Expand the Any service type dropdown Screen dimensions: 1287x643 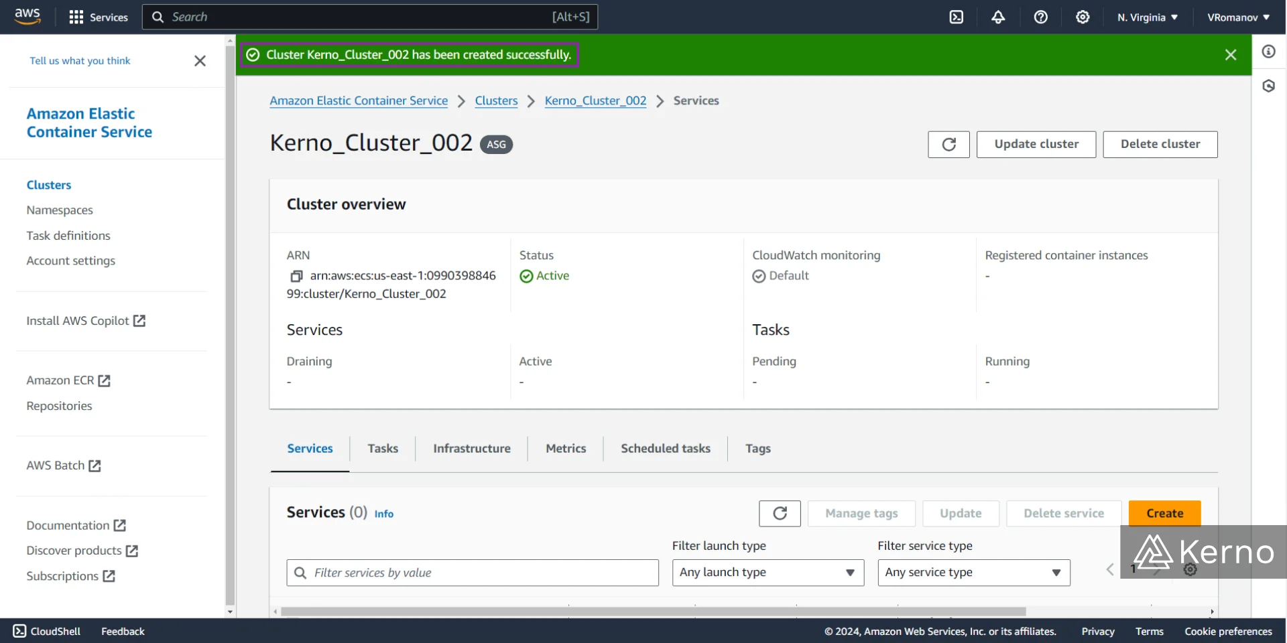pos(974,573)
